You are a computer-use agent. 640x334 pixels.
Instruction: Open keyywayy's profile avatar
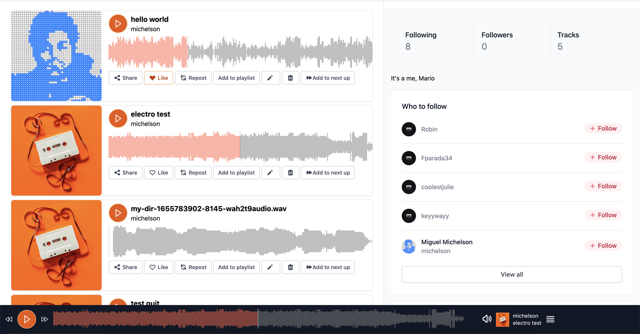[409, 216]
